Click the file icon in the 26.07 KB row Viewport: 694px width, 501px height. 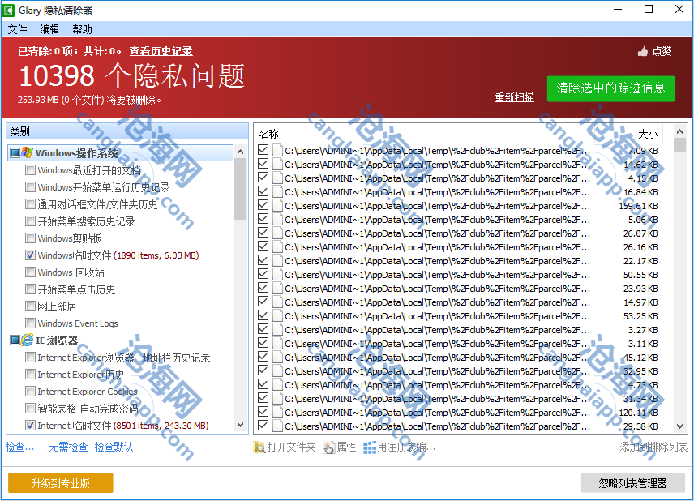pos(277,233)
